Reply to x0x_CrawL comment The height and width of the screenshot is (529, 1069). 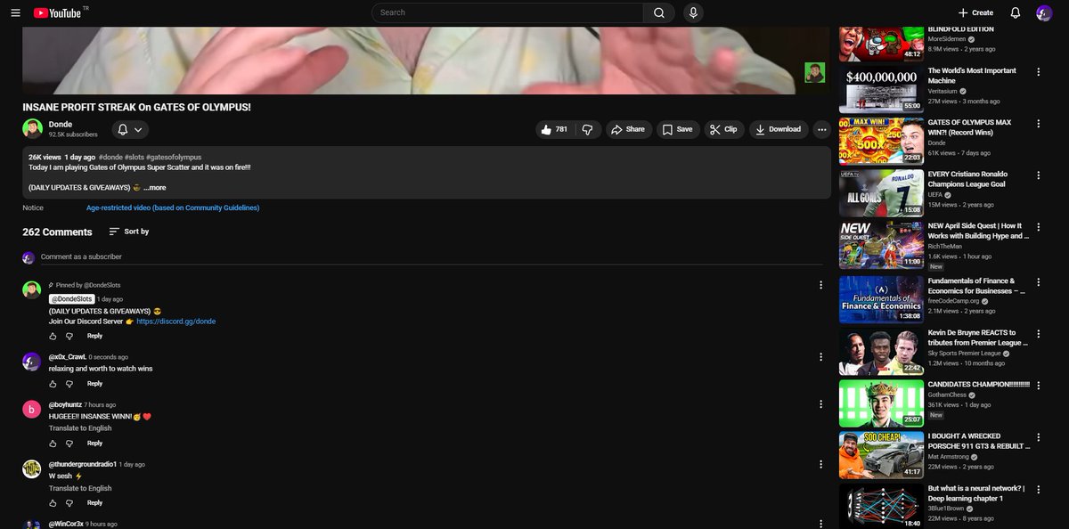coord(94,384)
